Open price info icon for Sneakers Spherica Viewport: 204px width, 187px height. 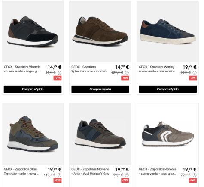[x=127, y=73]
